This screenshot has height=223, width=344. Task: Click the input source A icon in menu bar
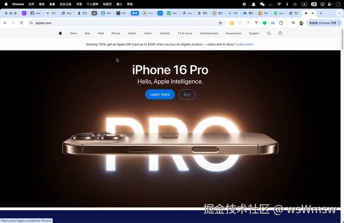click(305, 4)
